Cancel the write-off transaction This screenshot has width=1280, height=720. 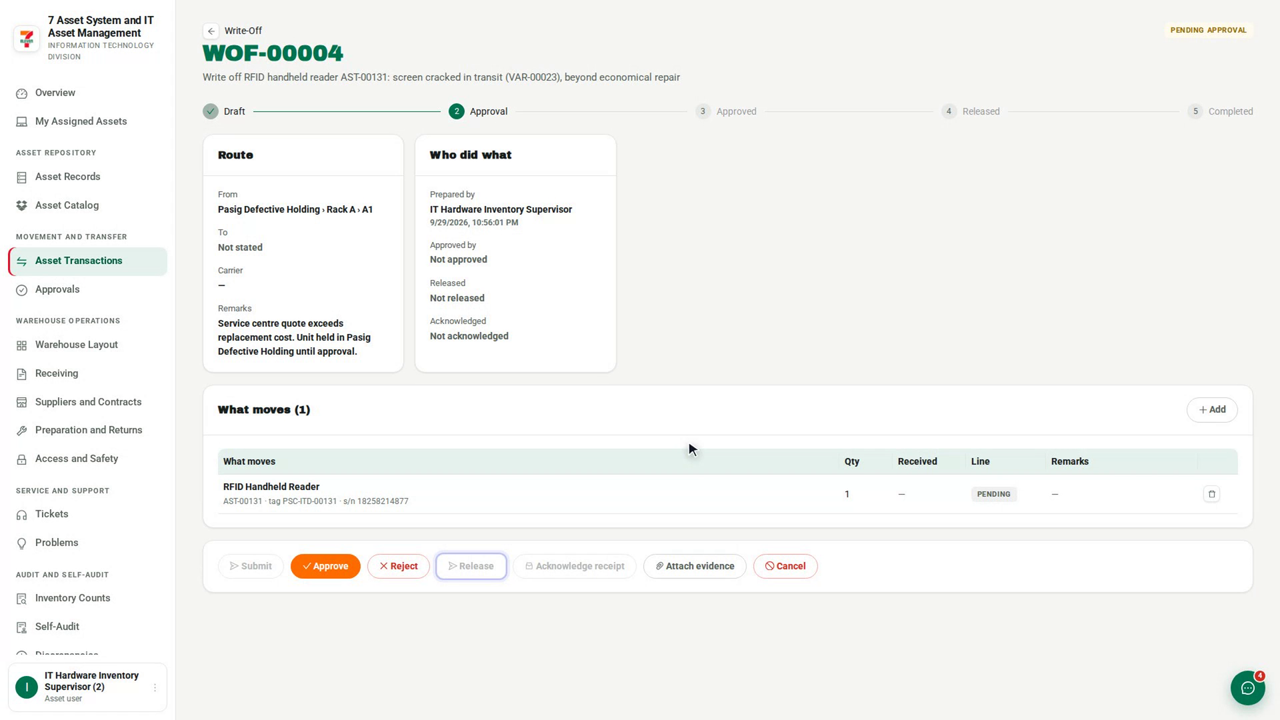785,566
